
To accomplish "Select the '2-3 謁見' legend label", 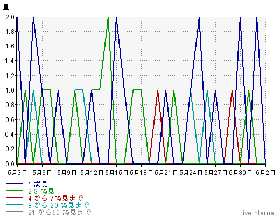I will coord(41,191).
